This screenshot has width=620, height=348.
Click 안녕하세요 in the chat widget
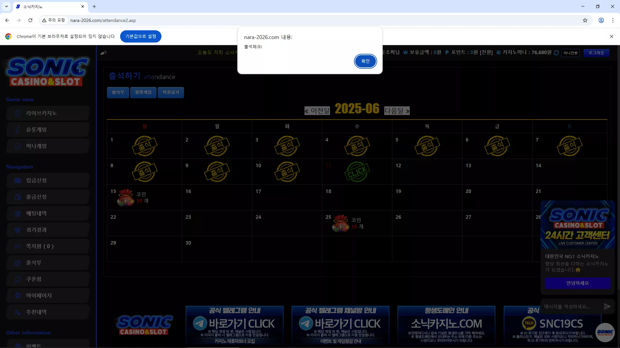[x=577, y=283]
